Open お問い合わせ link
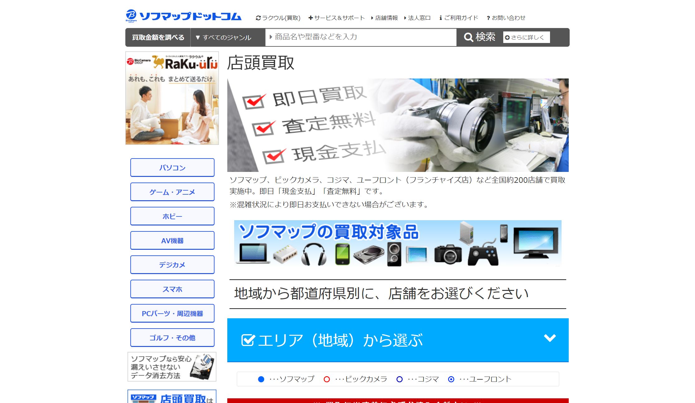This screenshot has width=695, height=403. click(506, 18)
